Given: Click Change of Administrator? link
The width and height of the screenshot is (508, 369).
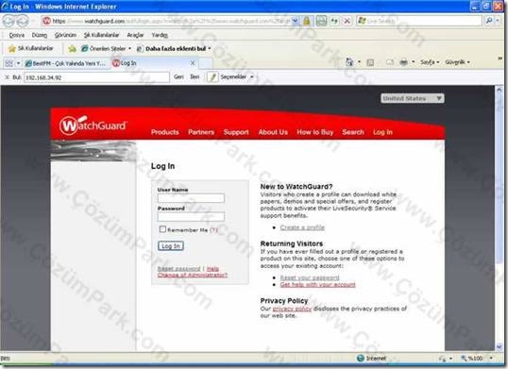Looking at the screenshot, I should point(193,275).
